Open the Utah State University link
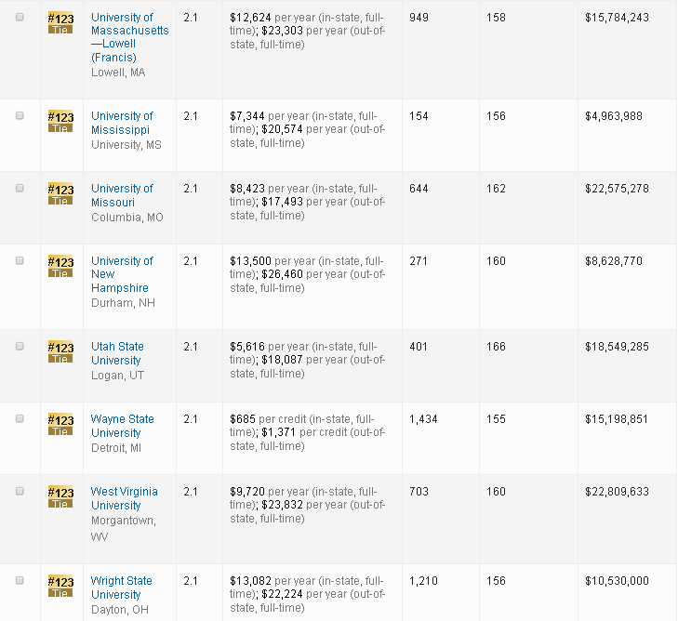The width and height of the screenshot is (678, 621). click(117, 353)
